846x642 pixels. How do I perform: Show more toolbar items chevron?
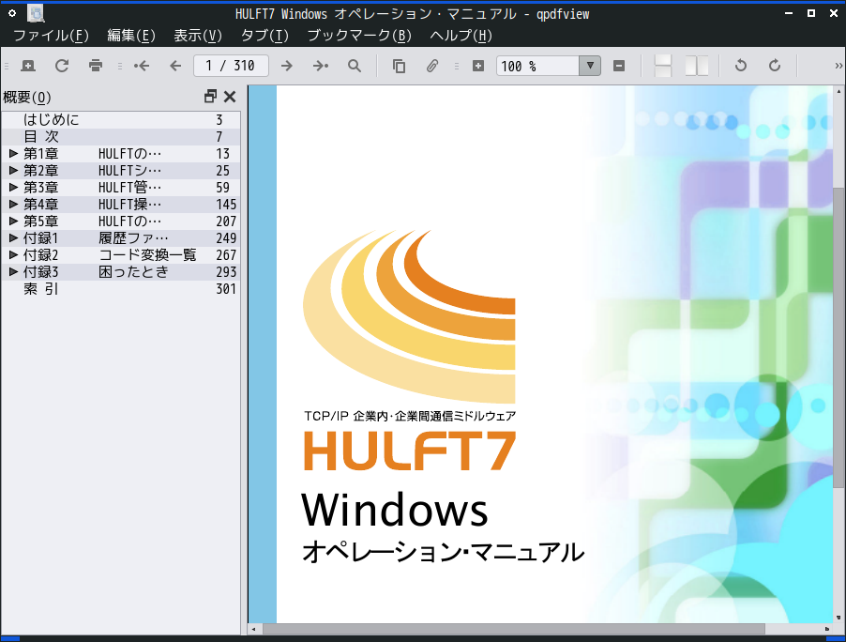(838, 66)
